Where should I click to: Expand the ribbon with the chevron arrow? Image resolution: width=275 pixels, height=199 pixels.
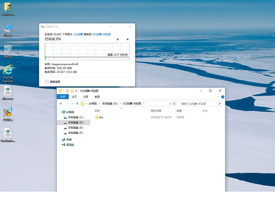click(218, 97)
